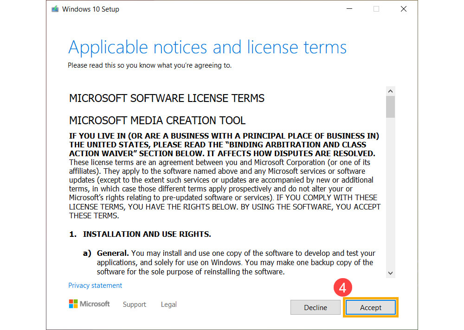Click 'Applicable notices and license terms' title
The image size is (464, 330).
coord(207,48)
